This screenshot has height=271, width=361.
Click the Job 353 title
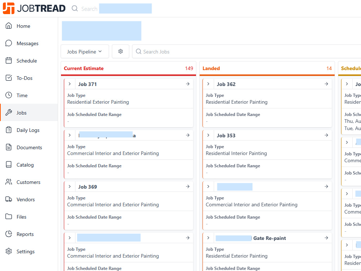tap(226, 135)
